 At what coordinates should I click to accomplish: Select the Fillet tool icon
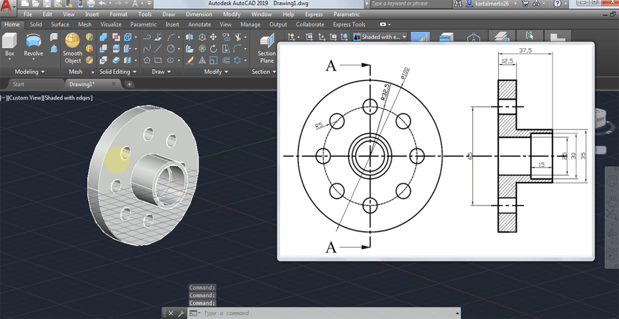[238, 49]
